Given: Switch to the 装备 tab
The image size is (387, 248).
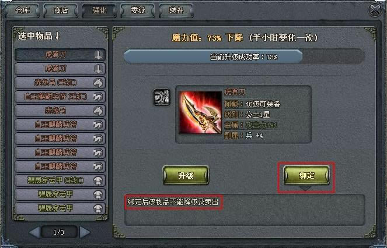Looking at the screenshot, I should [176, 11].
